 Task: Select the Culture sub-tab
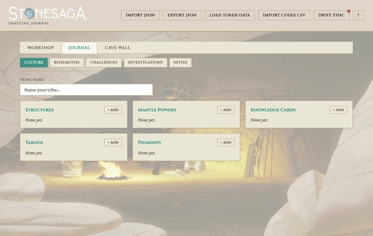click(34, 62)
